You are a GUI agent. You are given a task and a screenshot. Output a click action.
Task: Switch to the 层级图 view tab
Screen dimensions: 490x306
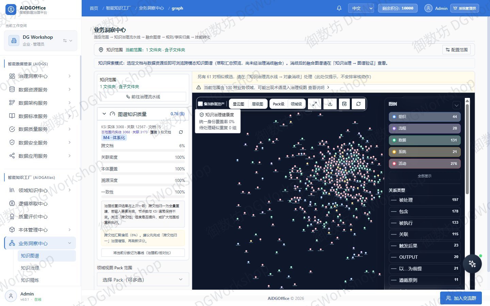click(258, 104)
